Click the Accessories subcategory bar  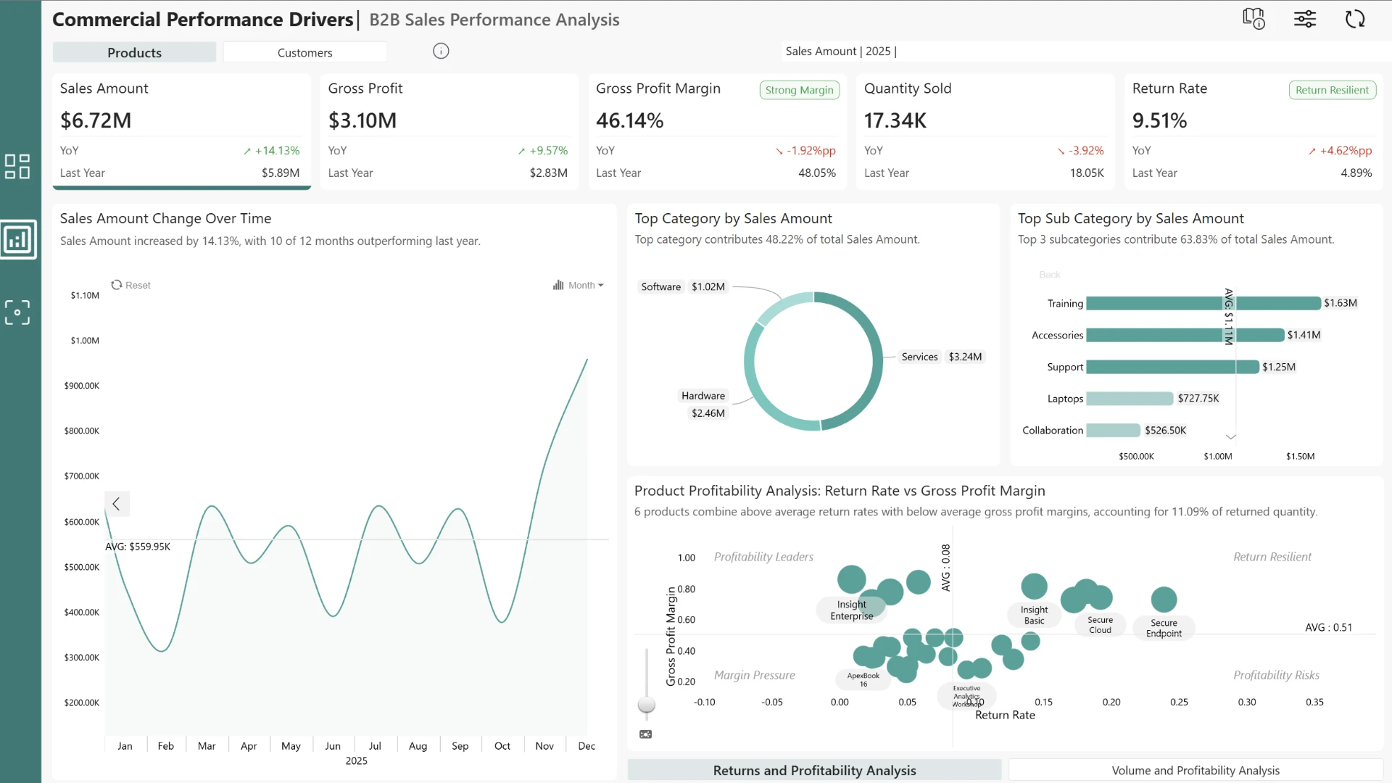1185,335
